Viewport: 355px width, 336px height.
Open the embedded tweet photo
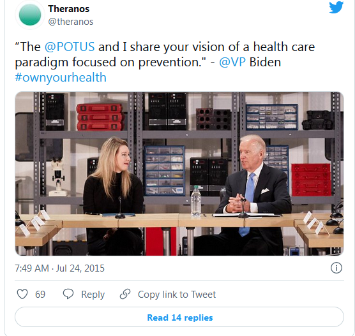179,173
